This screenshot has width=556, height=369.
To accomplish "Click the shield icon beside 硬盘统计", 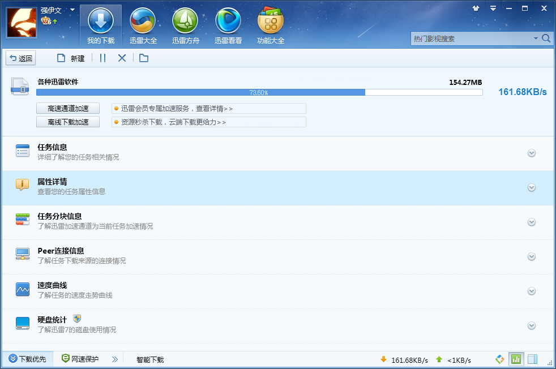I will (77, 319).
